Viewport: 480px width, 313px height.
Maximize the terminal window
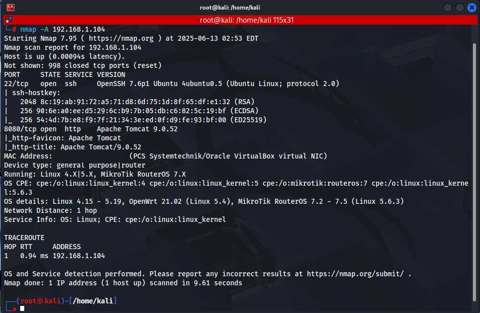tap(459, 8)
